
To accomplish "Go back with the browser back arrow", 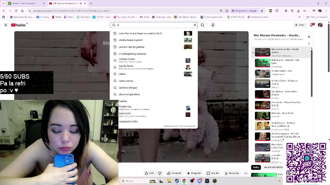I will [x=4, y=11].
